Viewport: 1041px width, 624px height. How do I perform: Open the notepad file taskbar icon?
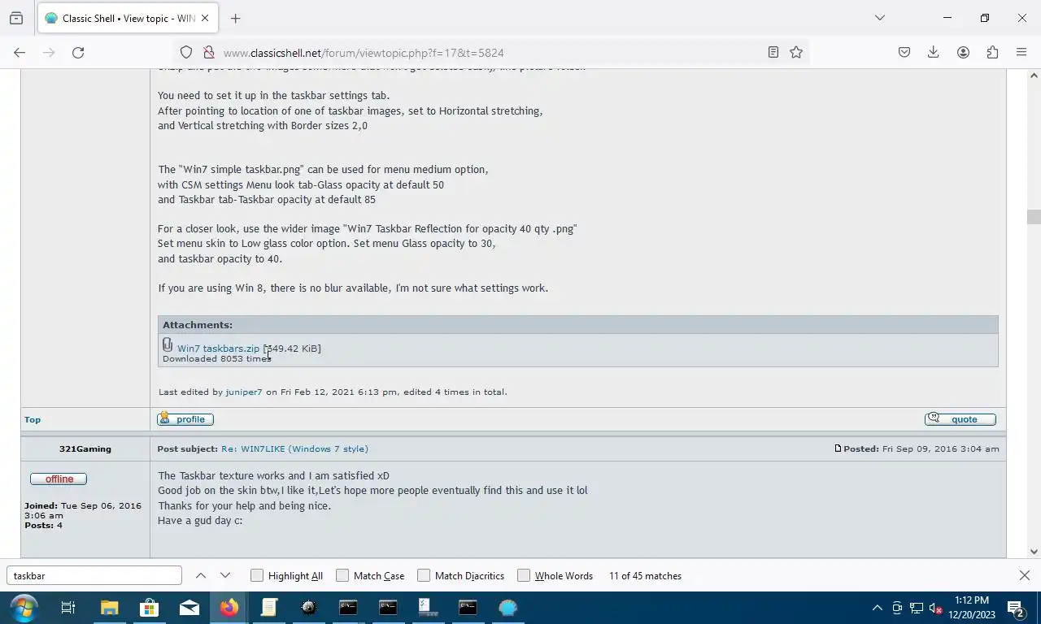pos(269,607)
